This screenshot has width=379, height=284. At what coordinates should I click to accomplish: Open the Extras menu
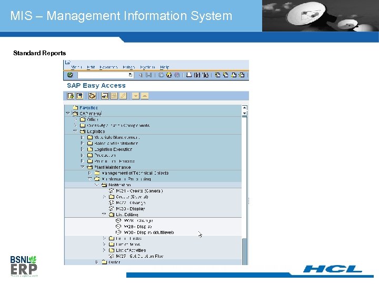pos(128,67)
